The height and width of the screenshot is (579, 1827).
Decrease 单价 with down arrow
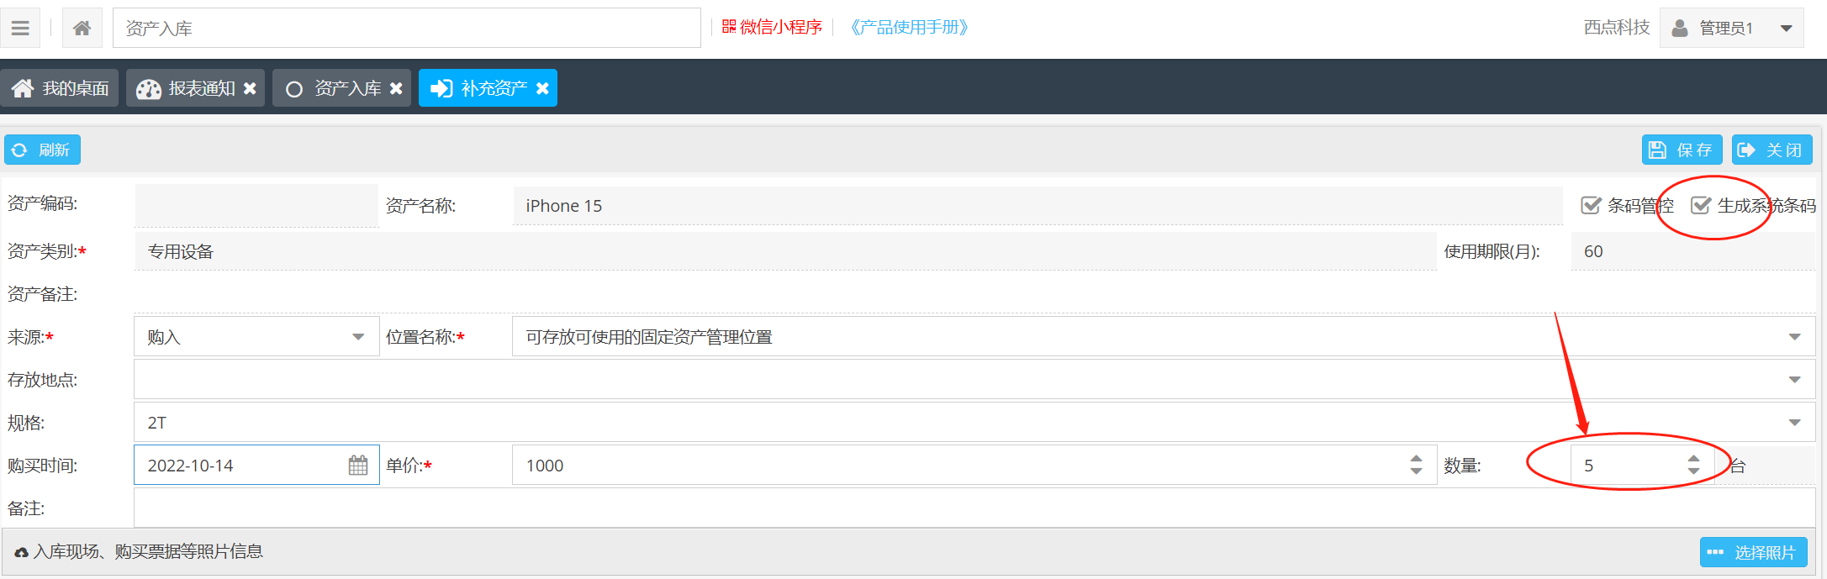[x=1417, y=471]
